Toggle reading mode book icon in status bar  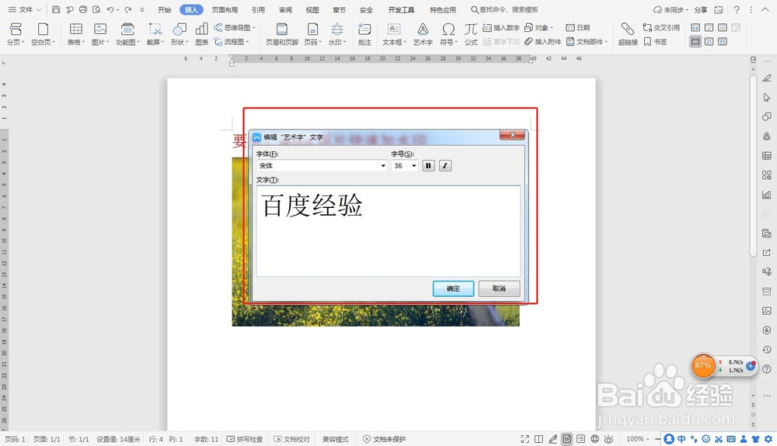pos(538,439)
